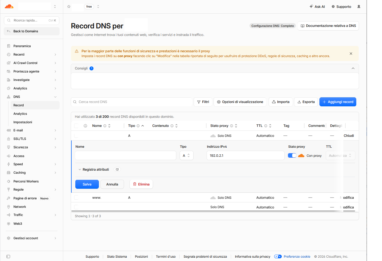This screenshot has width=382, height=261.
Task: Star this domain with the favorite icon
Action: click(x=69, y=6)
